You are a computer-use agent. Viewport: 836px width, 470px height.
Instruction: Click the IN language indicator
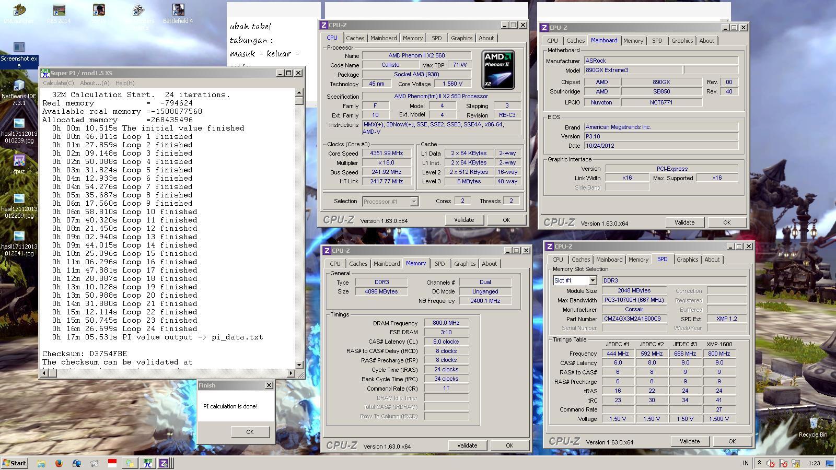[746, 463]
